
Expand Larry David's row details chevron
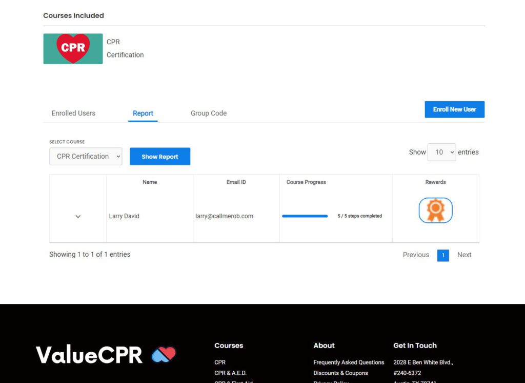click(78, 216)
